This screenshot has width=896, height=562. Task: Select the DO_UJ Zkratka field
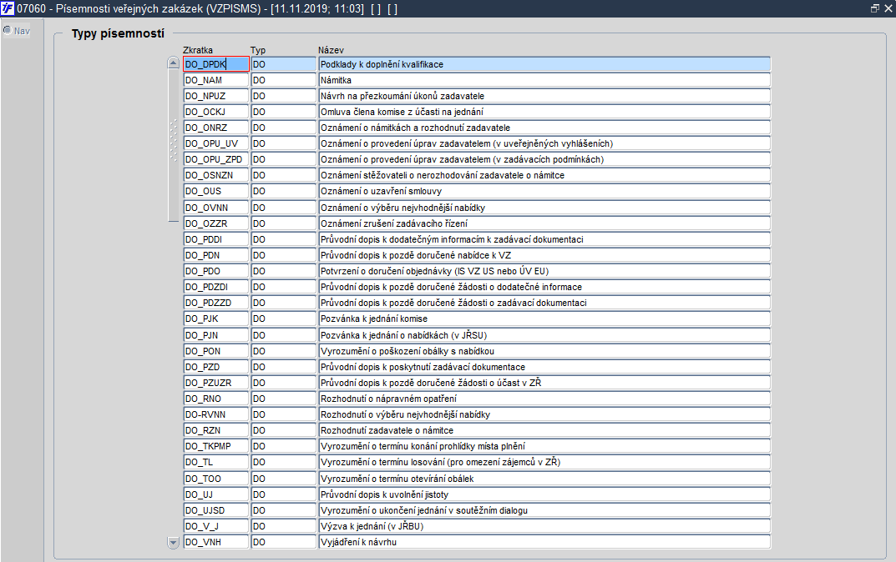coord(216,494)
